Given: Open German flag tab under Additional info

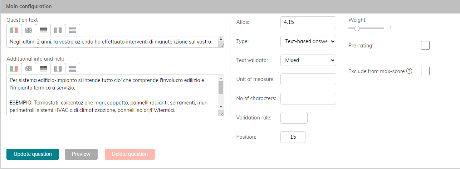Looking at the screenshot, I should click(x=43, y=69).
